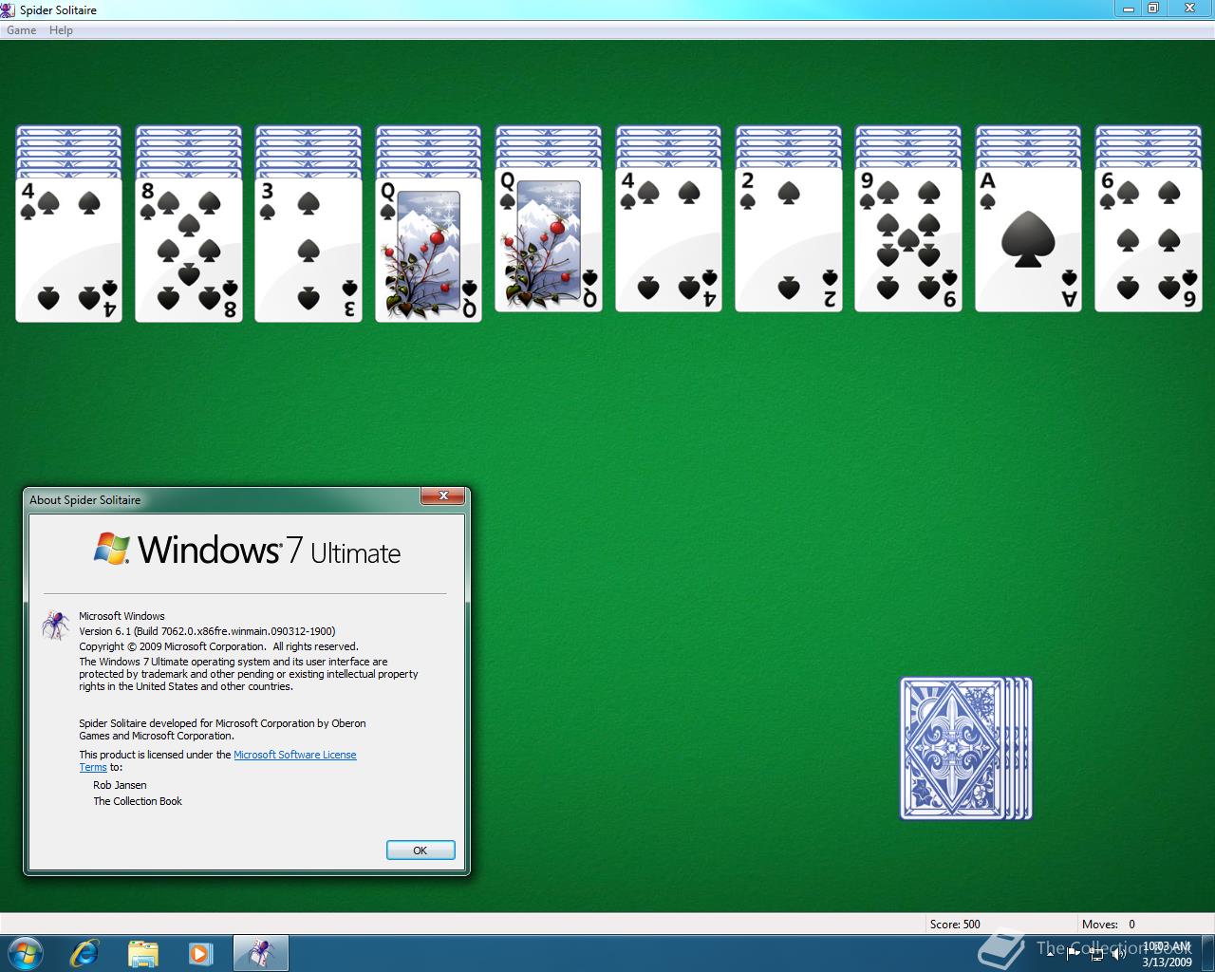Viewport: 1215px width, 972px height.
Task: Minimize the Spider Solitaire window
Action: [1128, 8]
